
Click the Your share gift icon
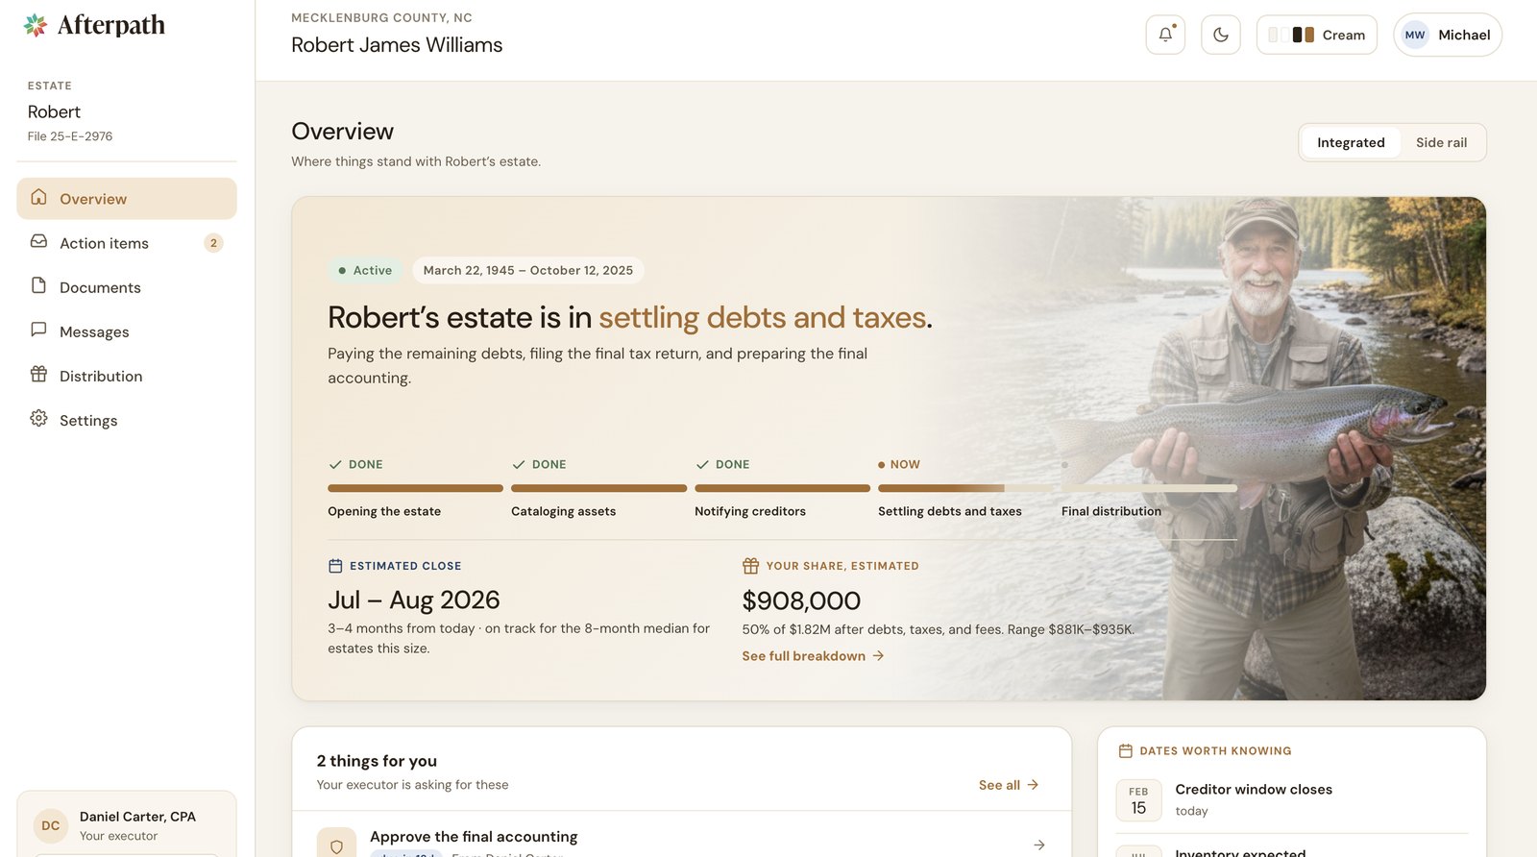(750, 566)
